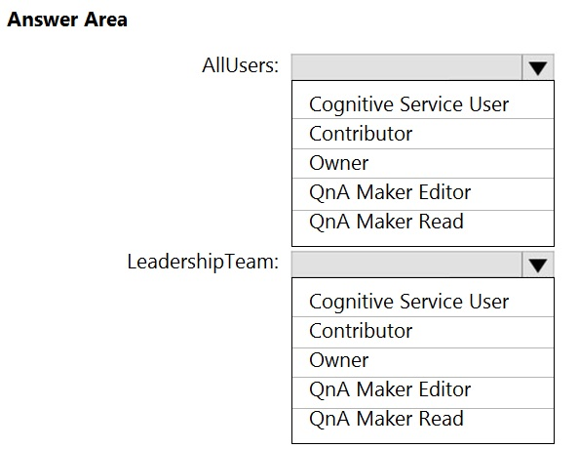This screenshot has width=579, height=449.
Task: Select QnA Maker Editor for LeadershipTeam
Action: (423, 392)
